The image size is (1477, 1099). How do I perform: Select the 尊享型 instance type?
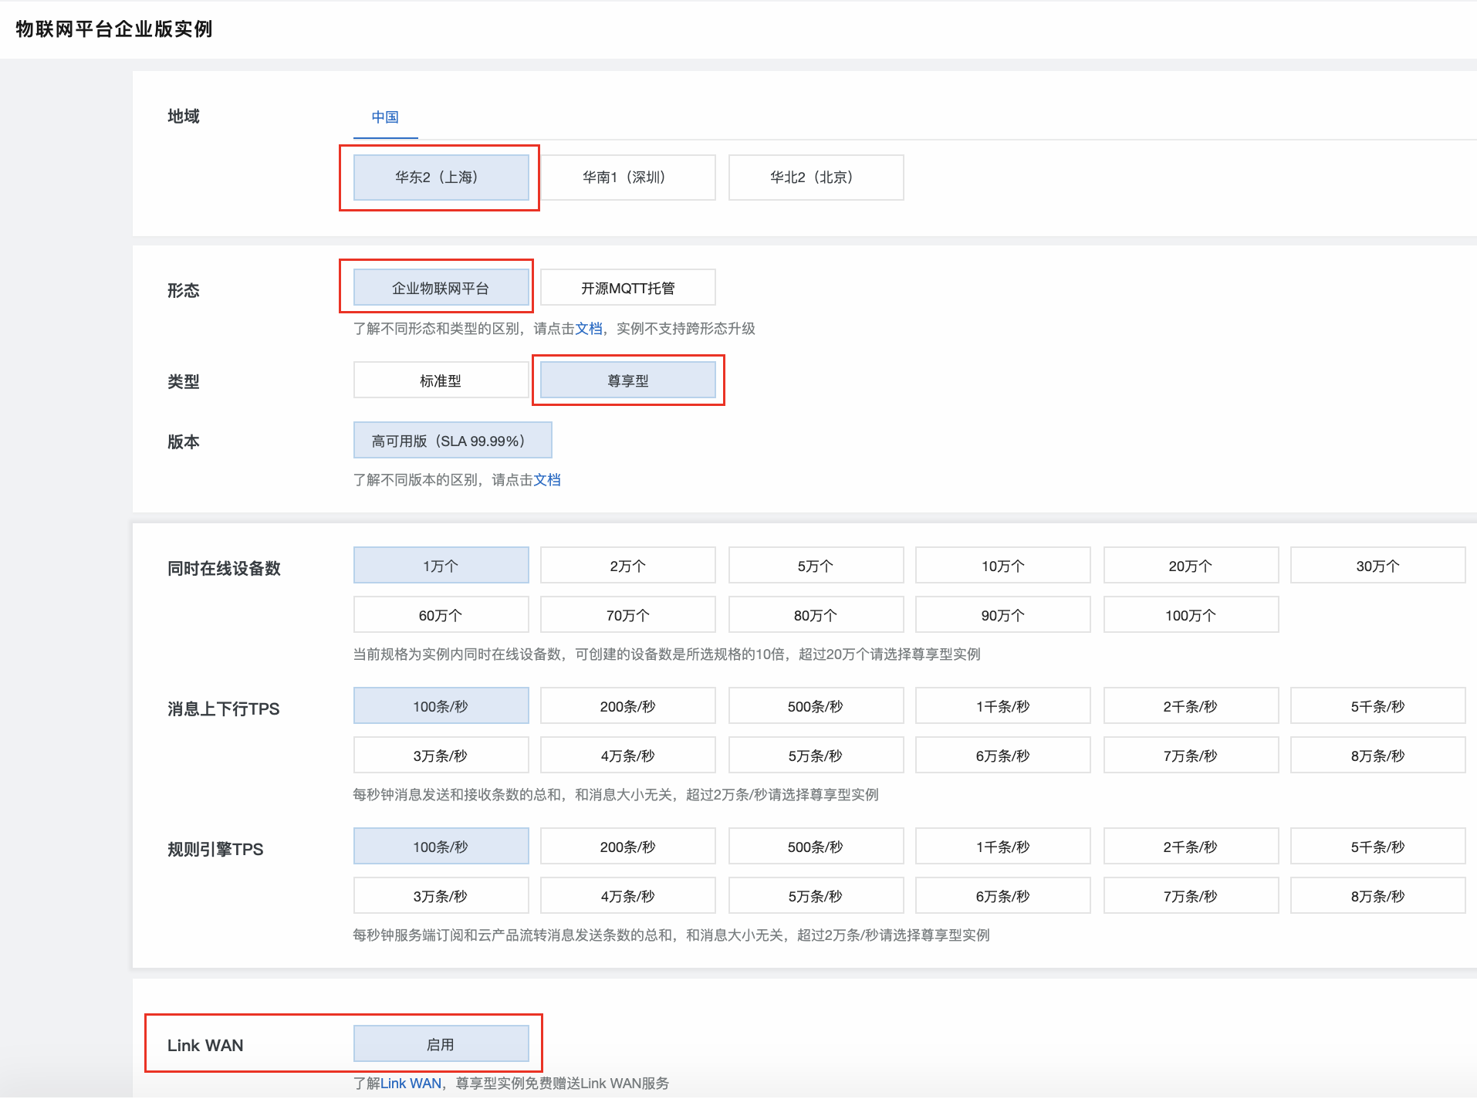[x=628, y=380]
